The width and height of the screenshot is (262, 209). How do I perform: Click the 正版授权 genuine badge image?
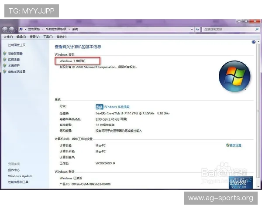click(241, 182)
